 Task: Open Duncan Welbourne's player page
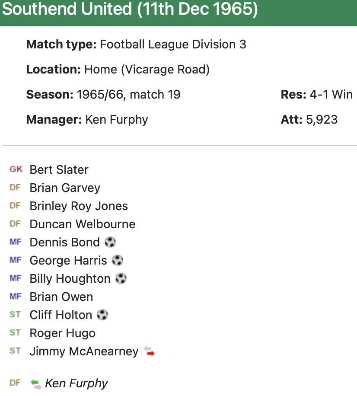coord(82,224)
